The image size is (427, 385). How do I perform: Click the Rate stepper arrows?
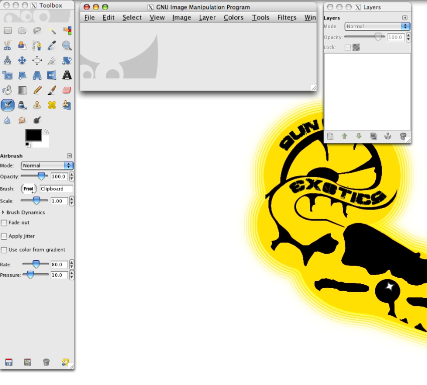72,265
